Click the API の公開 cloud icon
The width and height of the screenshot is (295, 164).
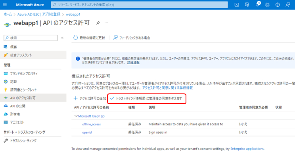[6, 106]
